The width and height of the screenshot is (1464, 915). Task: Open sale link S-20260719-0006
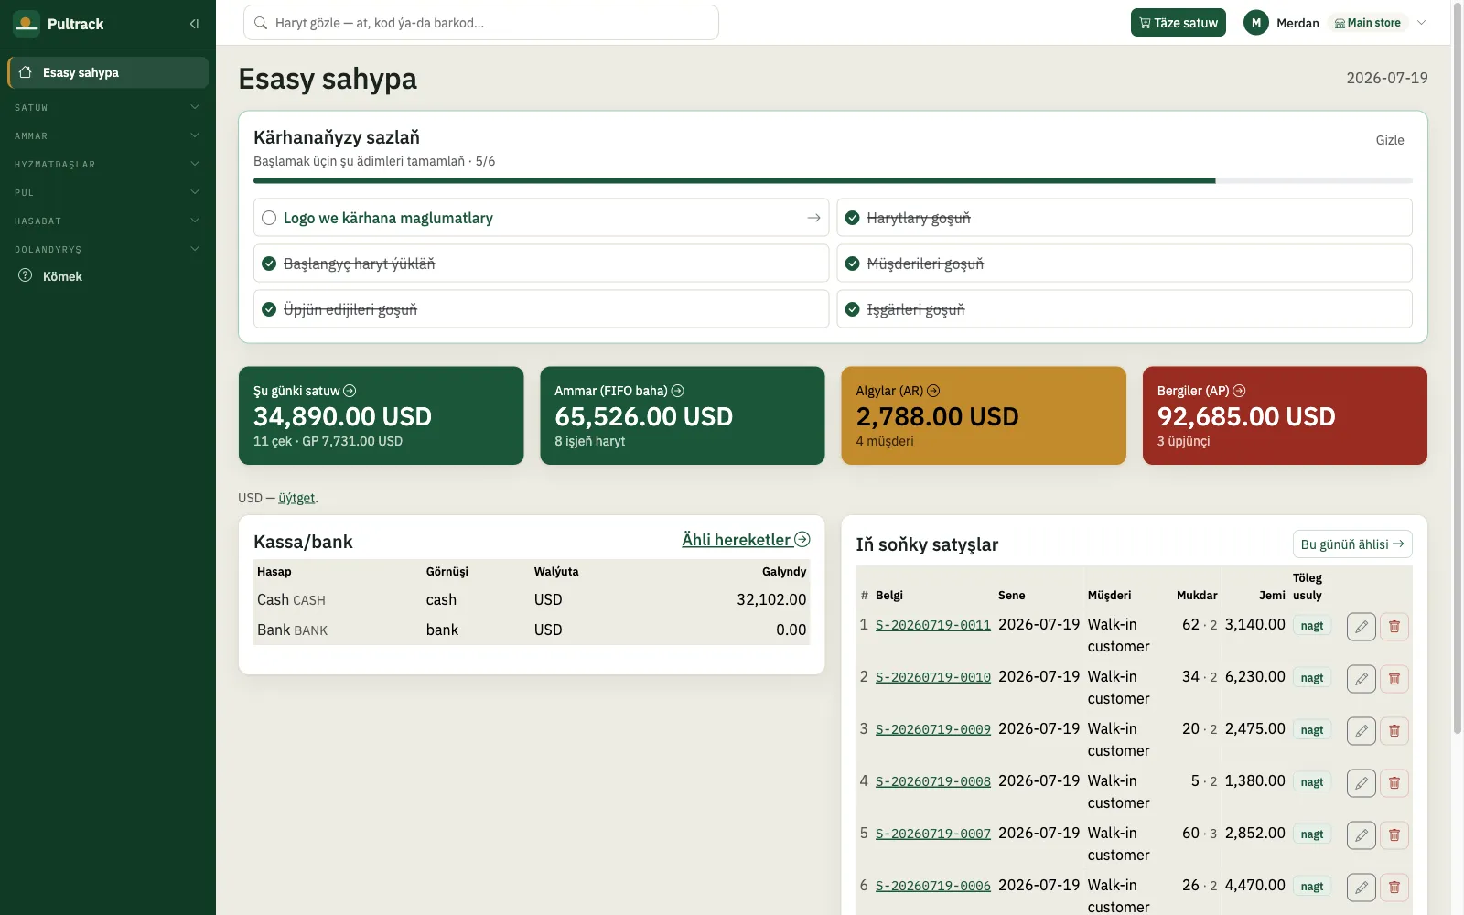[932, 886]
